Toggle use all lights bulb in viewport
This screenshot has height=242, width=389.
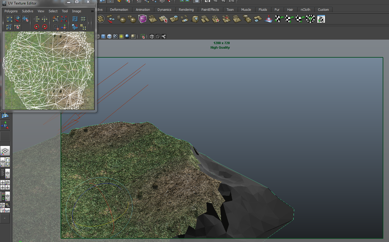tap(121, 36)
